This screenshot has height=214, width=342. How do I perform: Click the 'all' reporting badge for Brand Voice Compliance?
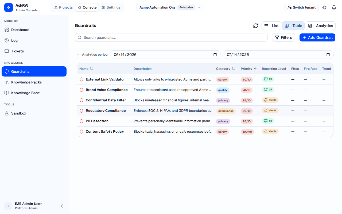pos(268,90)
